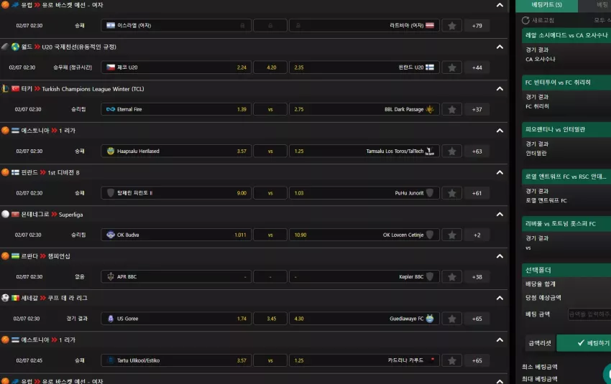Select draw odds 3.45 for US Goree match
611x384 pixels.
point(270,319)
